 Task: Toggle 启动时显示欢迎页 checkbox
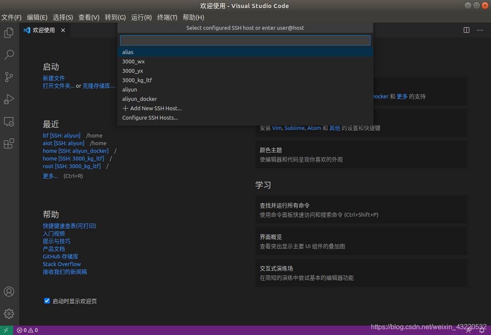[47, 301]
